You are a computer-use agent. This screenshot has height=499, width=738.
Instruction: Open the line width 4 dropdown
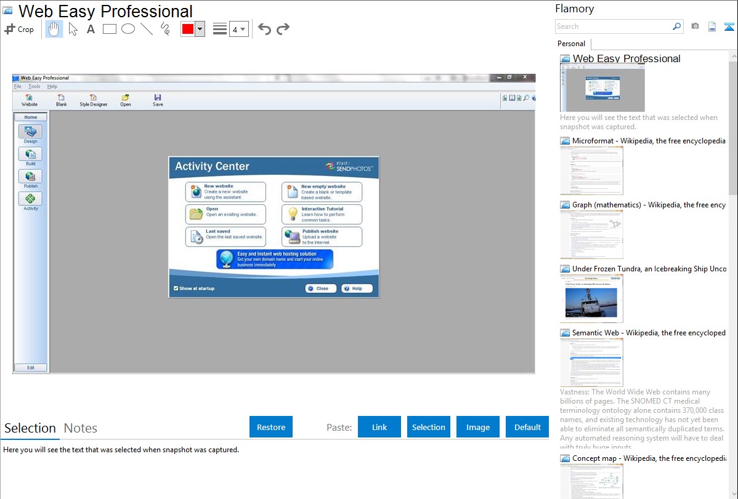coord(239,29)
